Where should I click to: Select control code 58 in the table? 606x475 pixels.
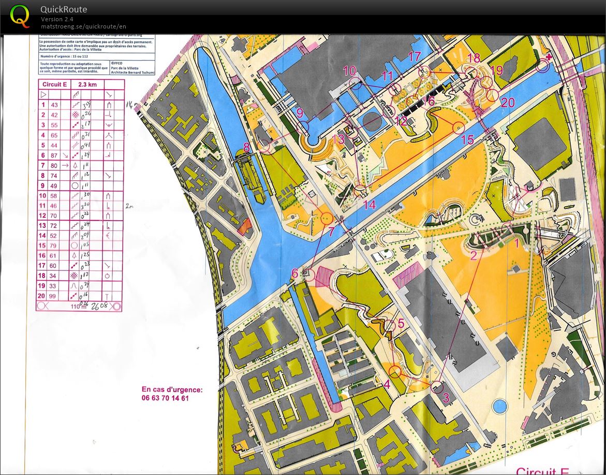point(54,196)
